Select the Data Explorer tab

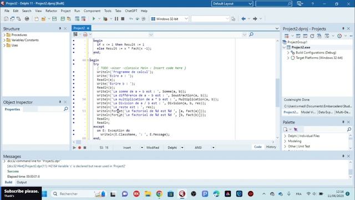coord(326,112)
